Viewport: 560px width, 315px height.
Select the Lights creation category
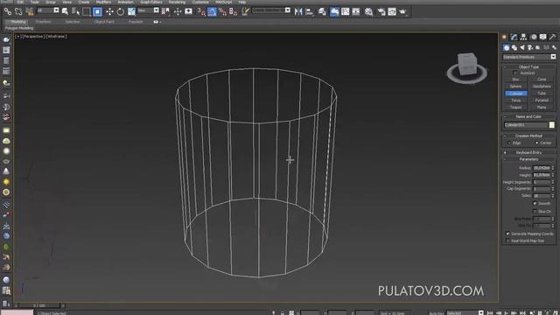point(522,47)
